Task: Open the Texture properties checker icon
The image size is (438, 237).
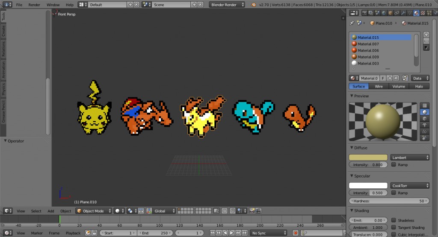Action: (423, 13)
